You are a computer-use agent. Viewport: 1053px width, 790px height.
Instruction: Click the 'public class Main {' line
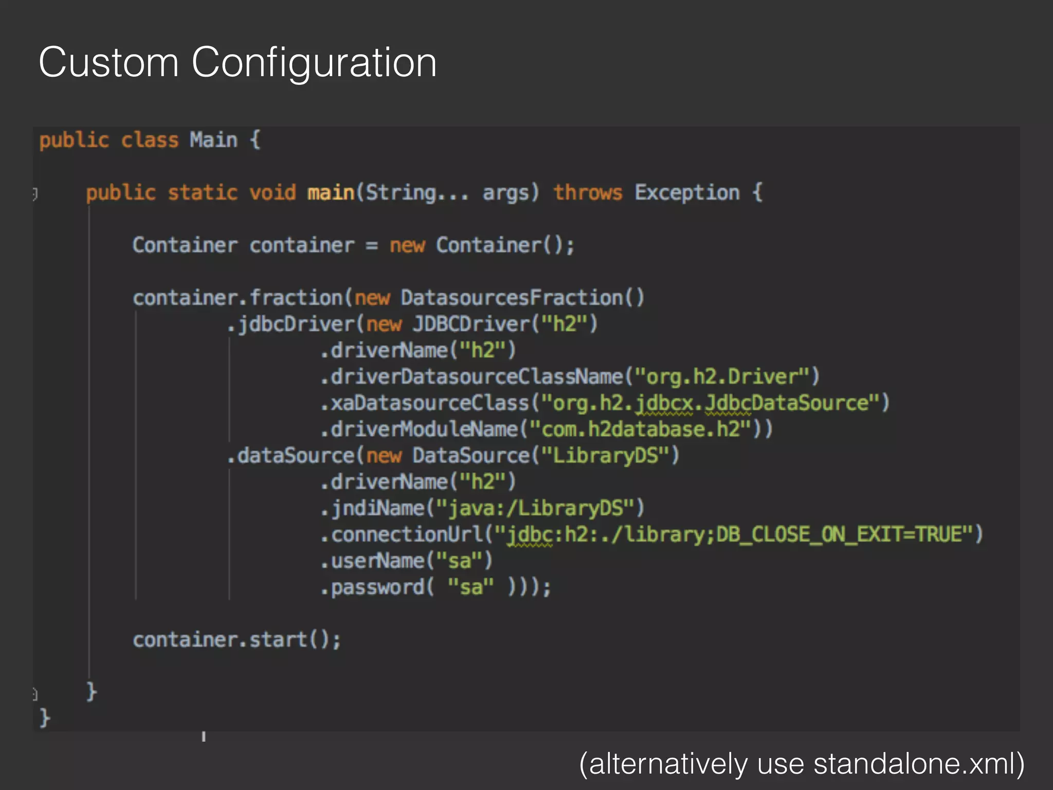tap(150, 140)
